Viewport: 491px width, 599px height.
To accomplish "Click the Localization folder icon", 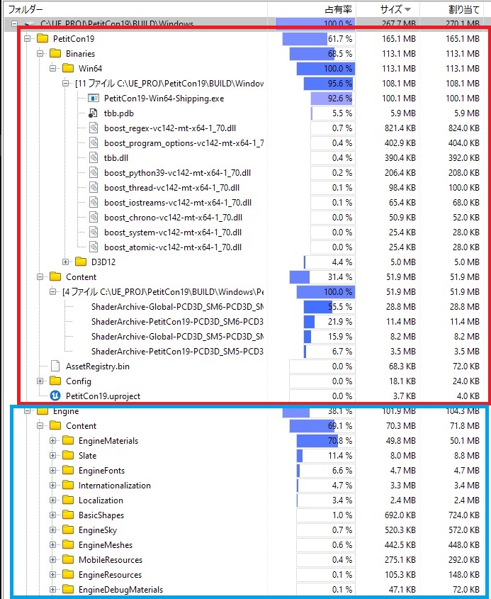I will [x=68, y=500].
